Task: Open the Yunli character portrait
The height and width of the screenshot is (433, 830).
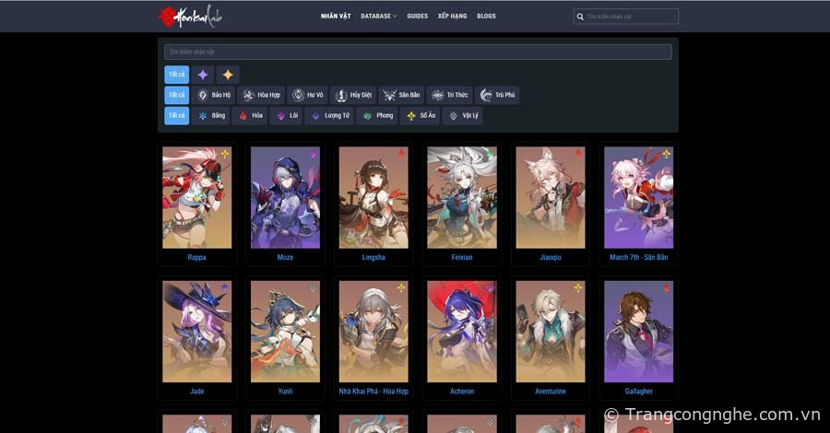Action: (285, 332)
